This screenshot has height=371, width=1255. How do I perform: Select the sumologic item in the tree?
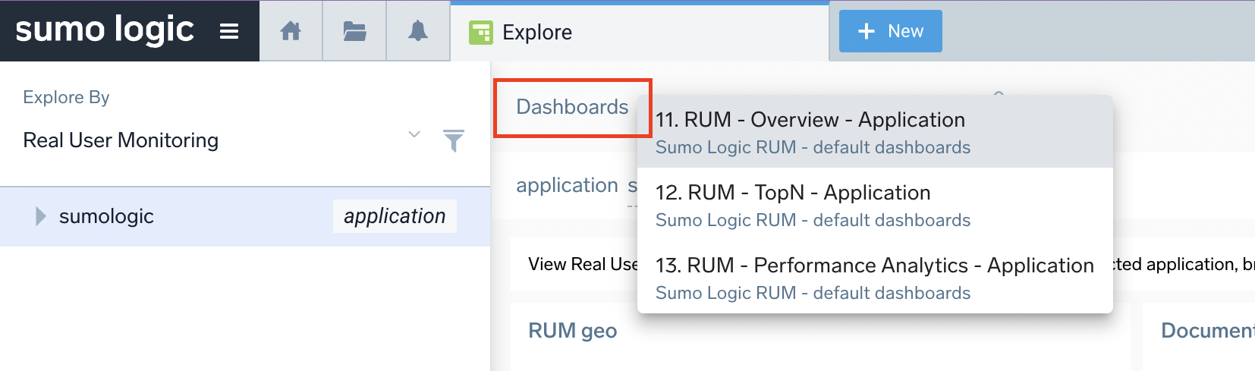pyautogui.click(x=106, y=216)
